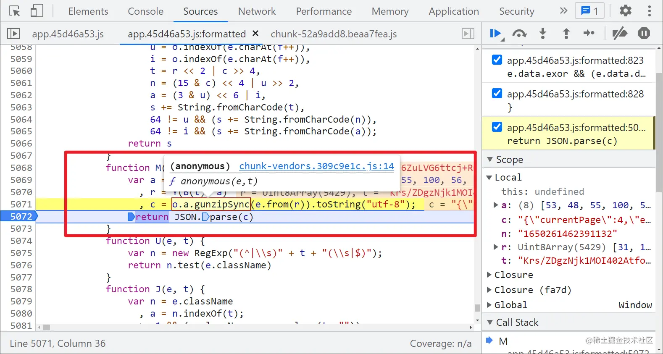Open DevTools settings gear
The width and height of the screenshot is (663, 354).
click(x=626, y=11)
